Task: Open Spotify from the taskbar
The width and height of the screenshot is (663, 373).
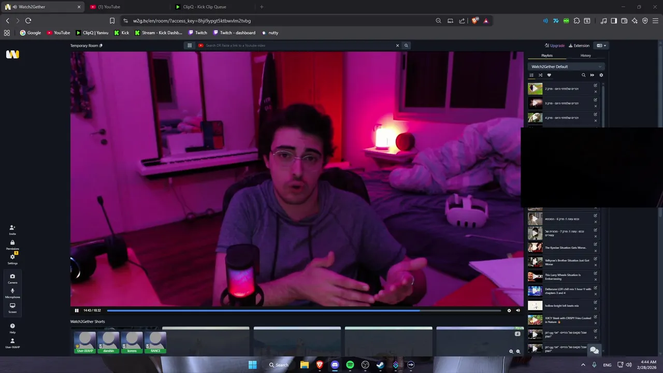Action: click(350, 365)
